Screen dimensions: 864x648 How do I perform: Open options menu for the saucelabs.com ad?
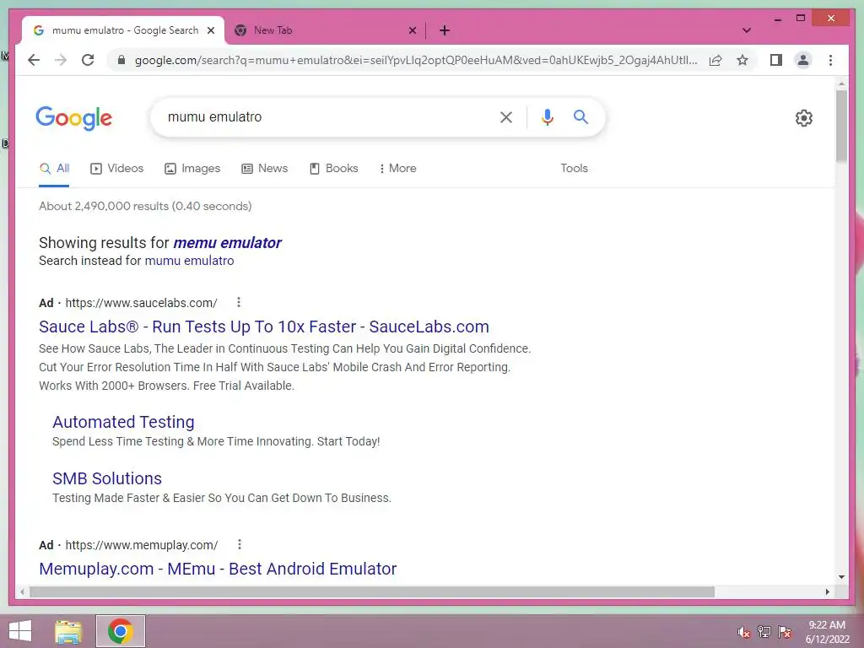pyautogui.click(x=238, y=302)
